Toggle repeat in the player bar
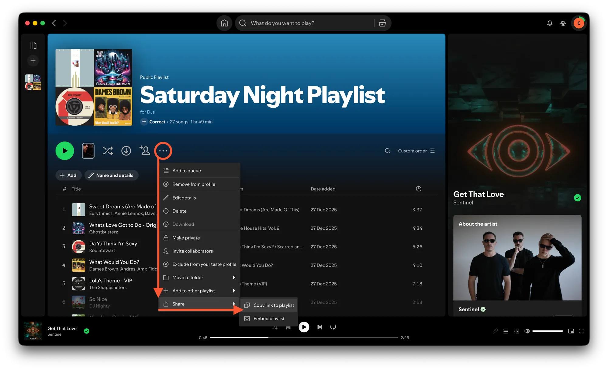 click(x=333, y=327)
